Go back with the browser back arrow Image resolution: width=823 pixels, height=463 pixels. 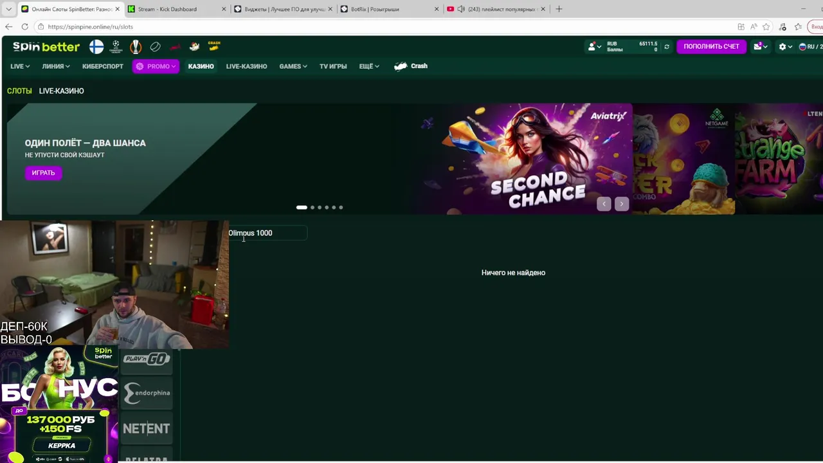[8, 26]
